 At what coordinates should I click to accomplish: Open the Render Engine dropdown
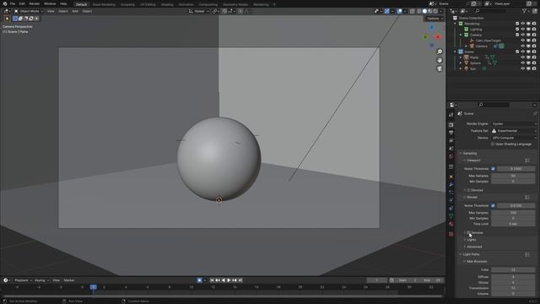(x=514, y=124)
